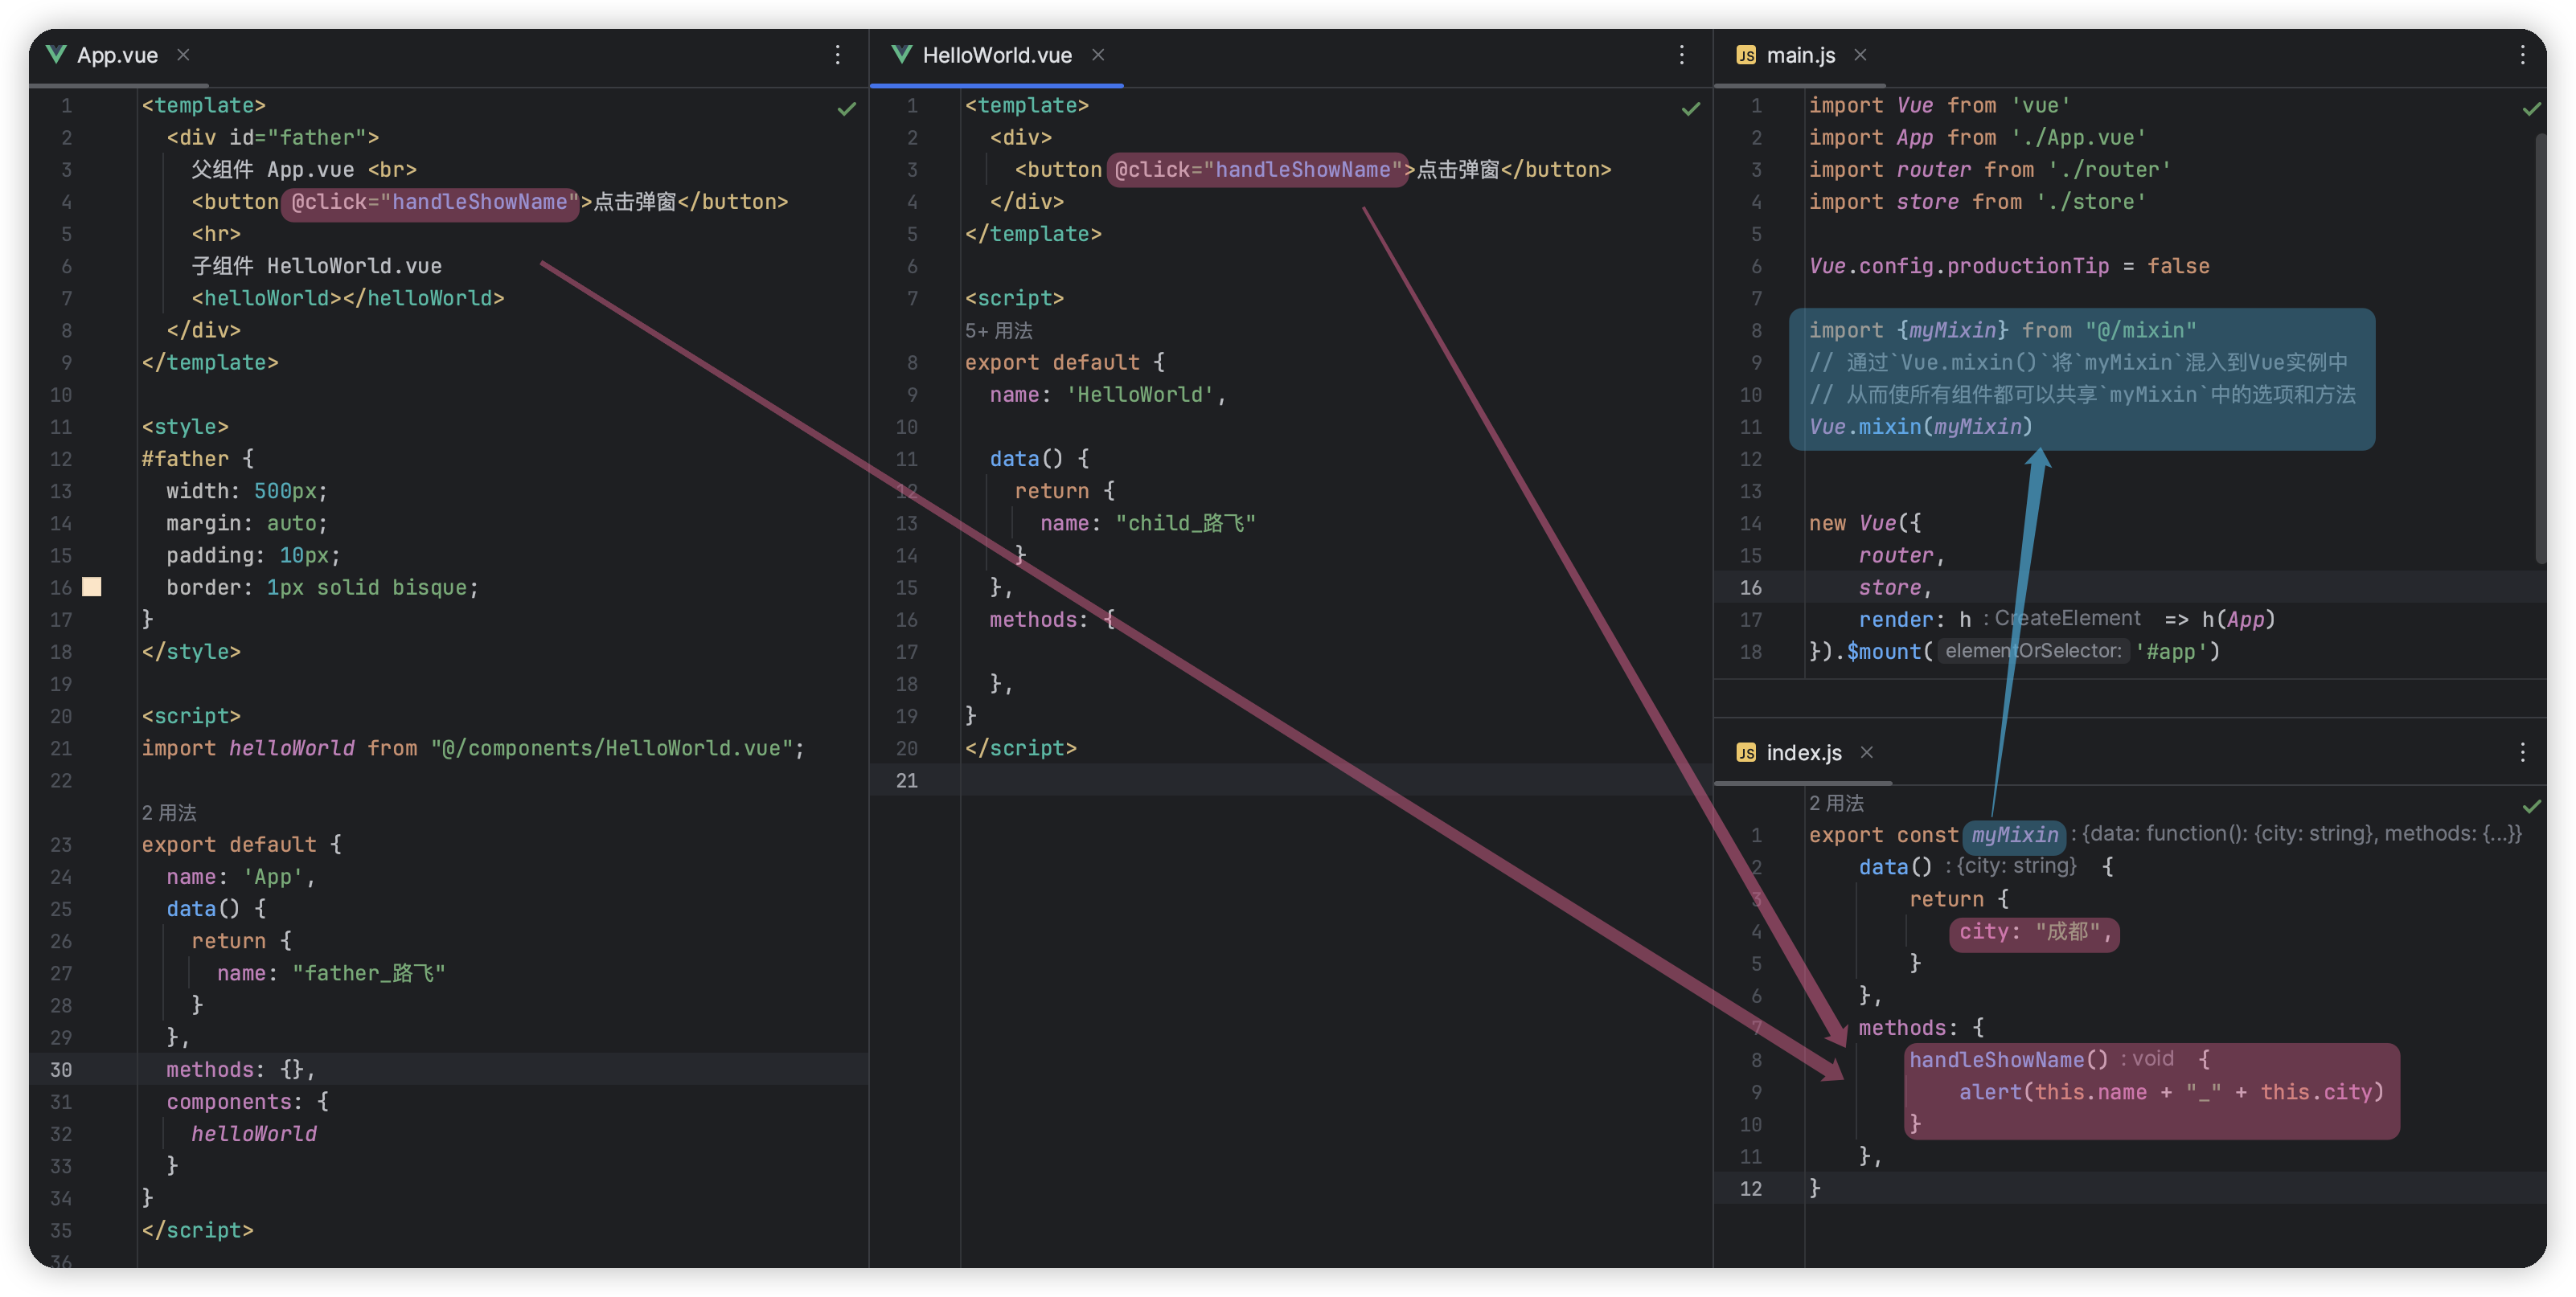Switch to the HelloWorld.vue tab
Image resolution: width=2576 pixels, height=1297 pixels.
coord(996,55)
